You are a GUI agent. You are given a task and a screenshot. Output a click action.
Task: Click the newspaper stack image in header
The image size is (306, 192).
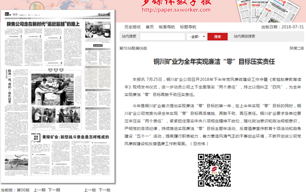(268, 11)
